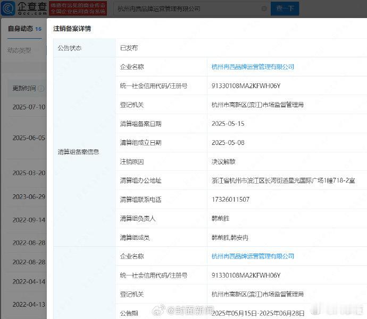This screenshot has height=319, width=367.
Task: Focus the company name search input
Action: pyautogui.click(x=192, y=8)
